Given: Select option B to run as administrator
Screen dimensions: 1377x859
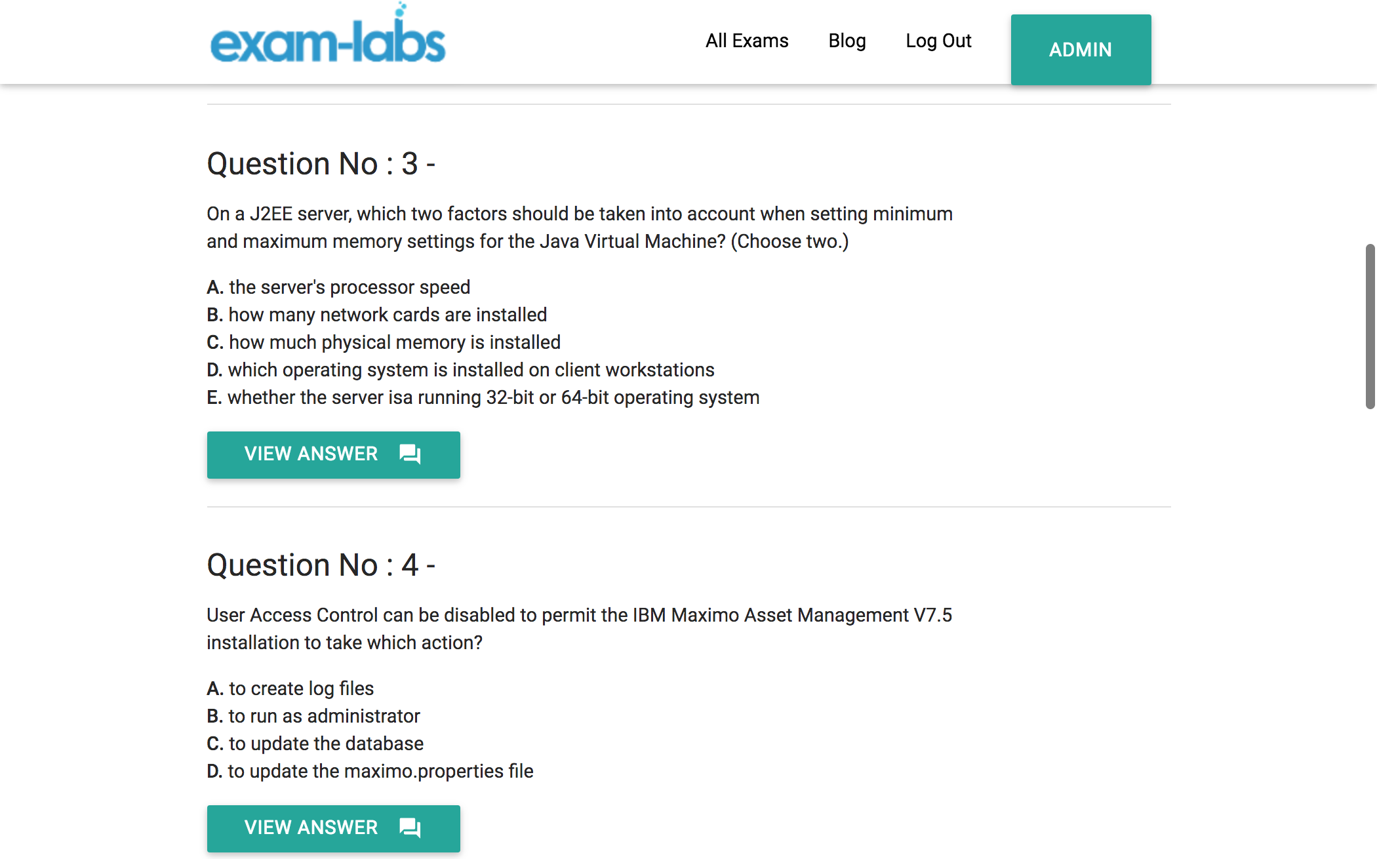Looking at the screenshot, I should click(313, 716).
